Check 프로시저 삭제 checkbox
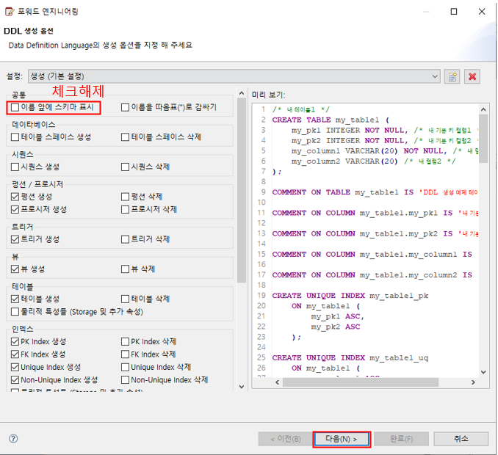This screenshot has height=455, width=498. click(x=125, y=209)
